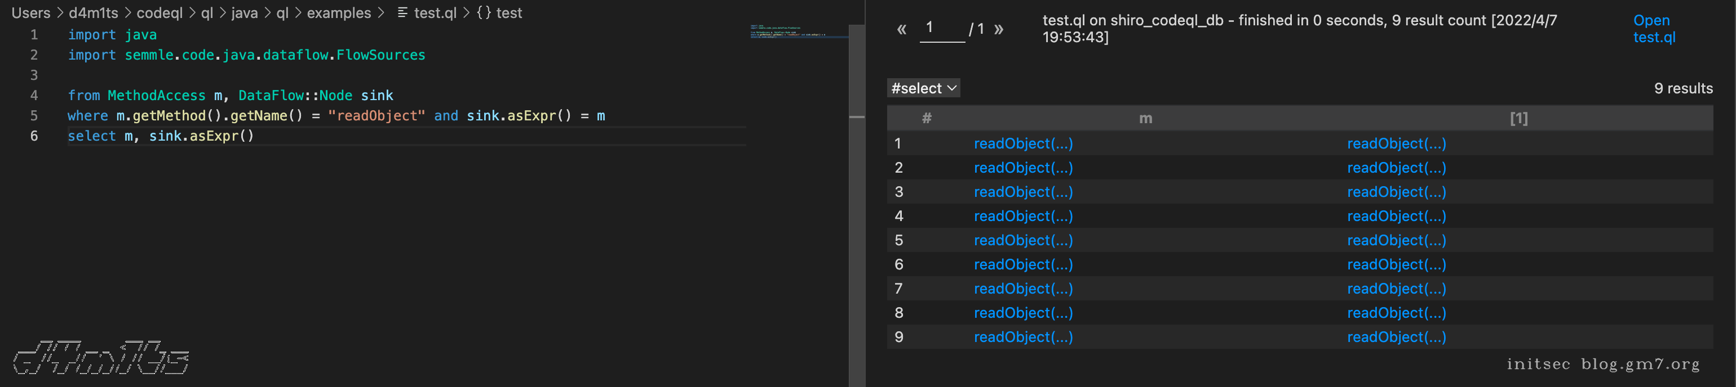Open test.ql link in results header
The image size is (1736, 387).
[1654, 29]
